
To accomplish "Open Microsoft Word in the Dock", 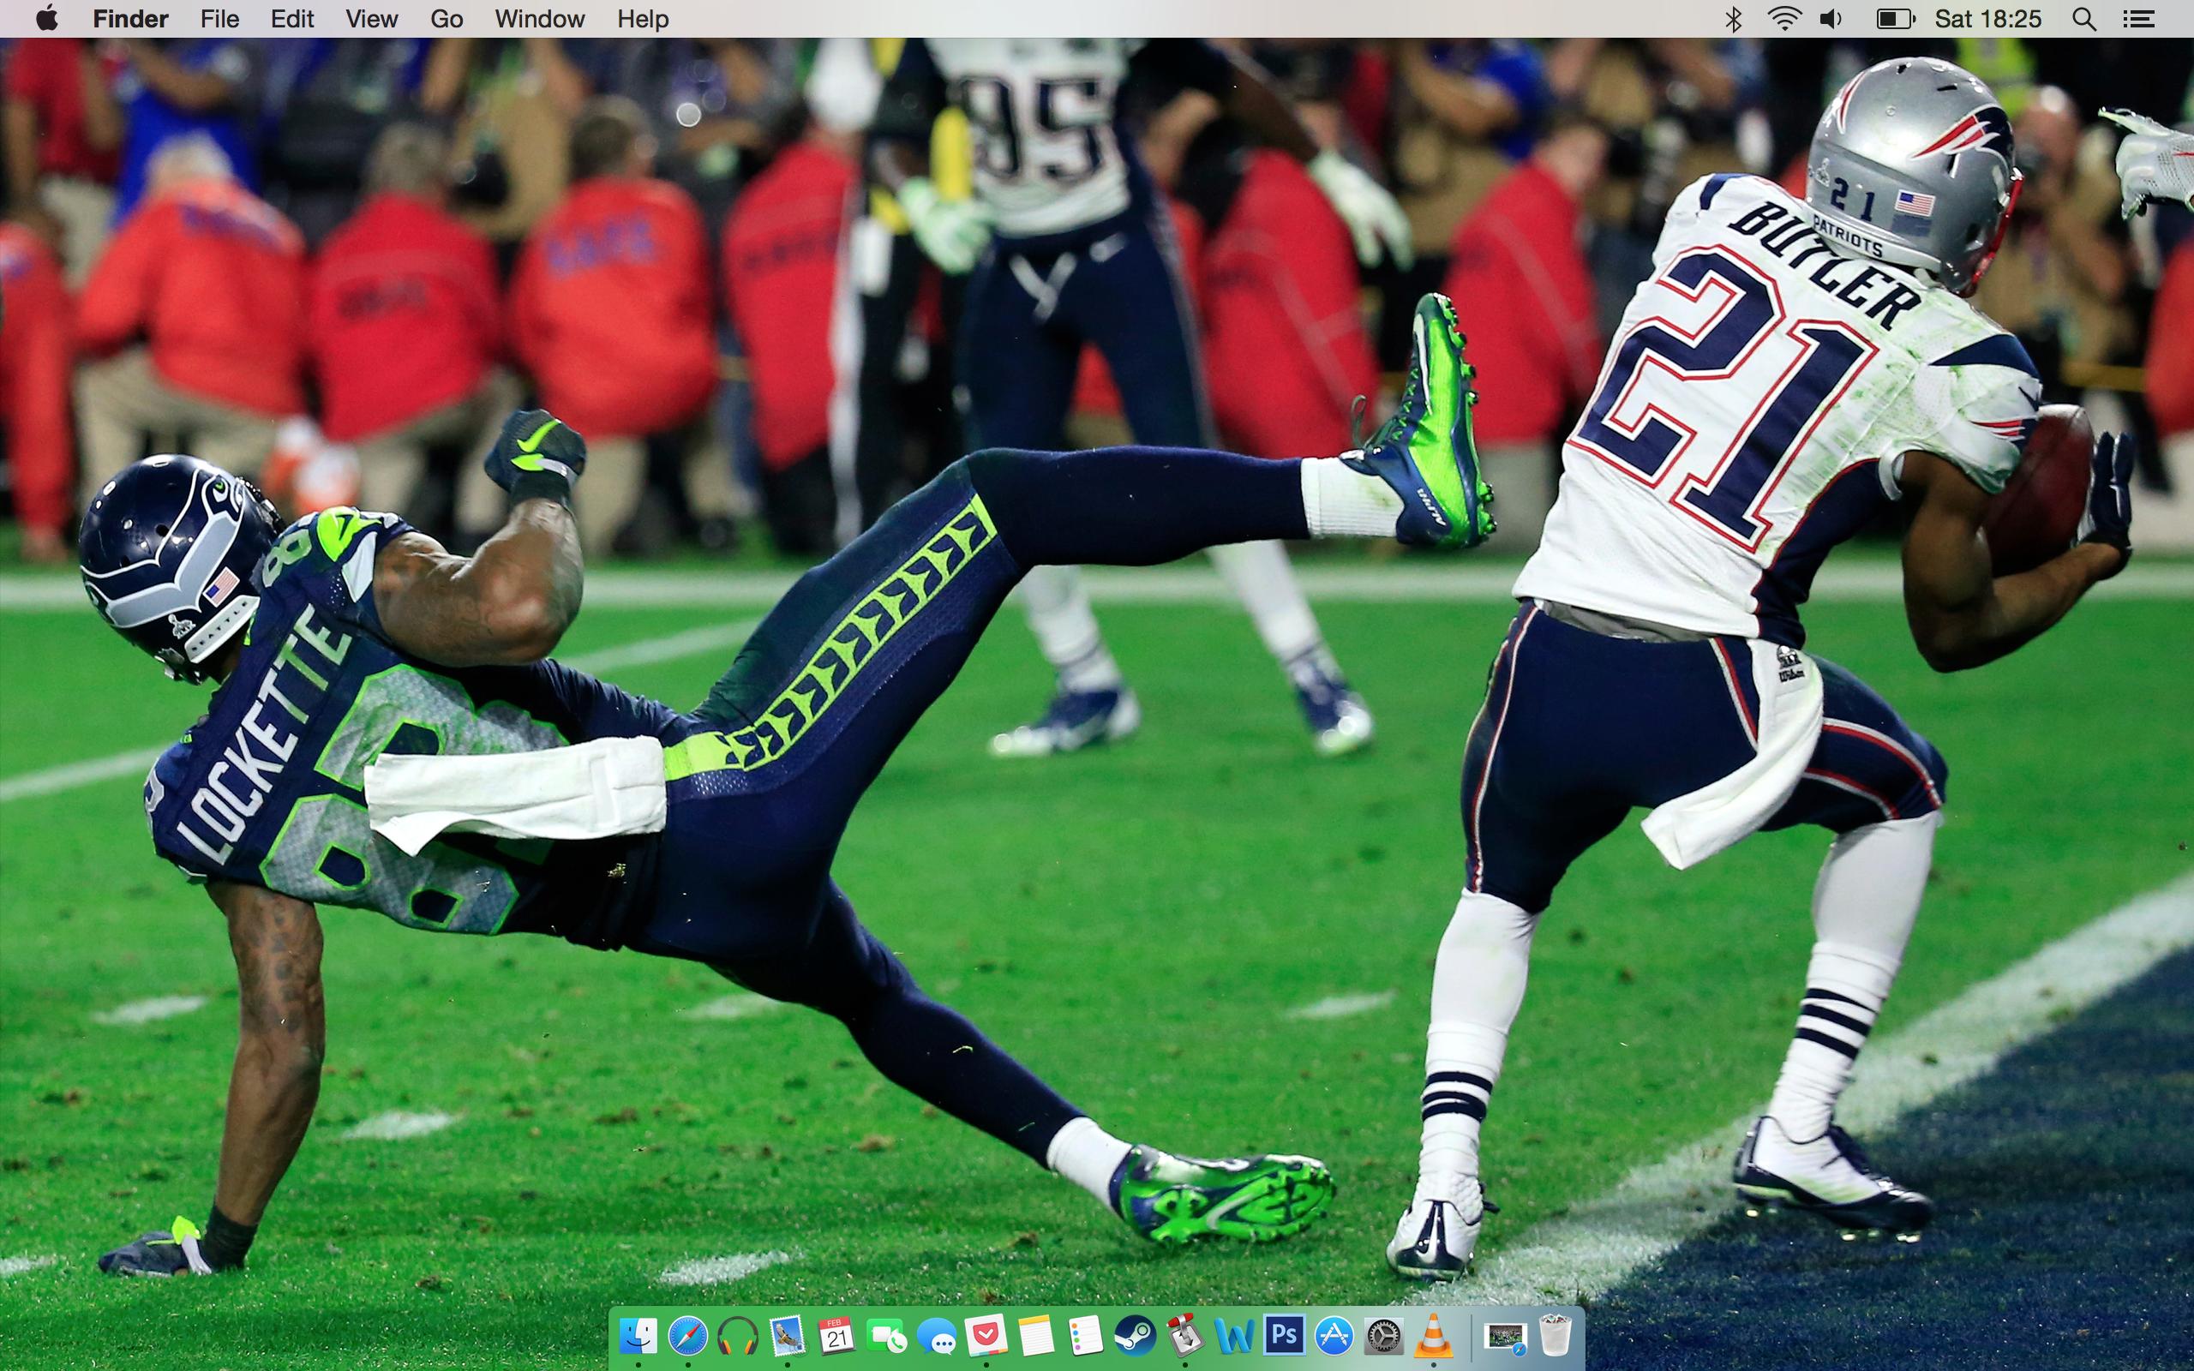I will coord(1234,1336).
